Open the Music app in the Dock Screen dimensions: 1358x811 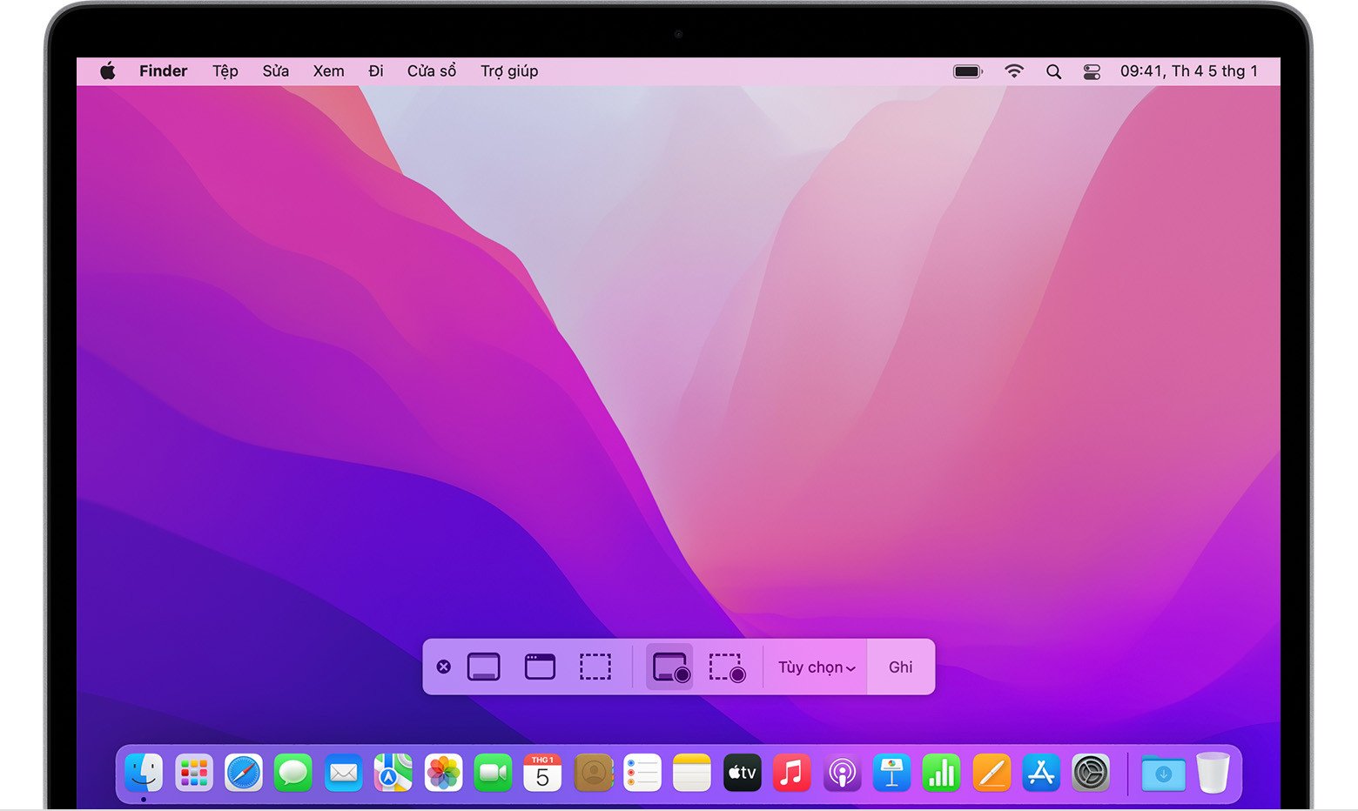[791, 772]
